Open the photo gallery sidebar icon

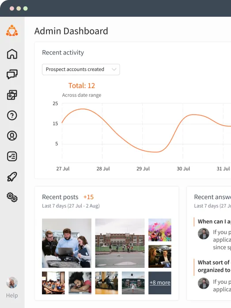click(x=12, y=95)
